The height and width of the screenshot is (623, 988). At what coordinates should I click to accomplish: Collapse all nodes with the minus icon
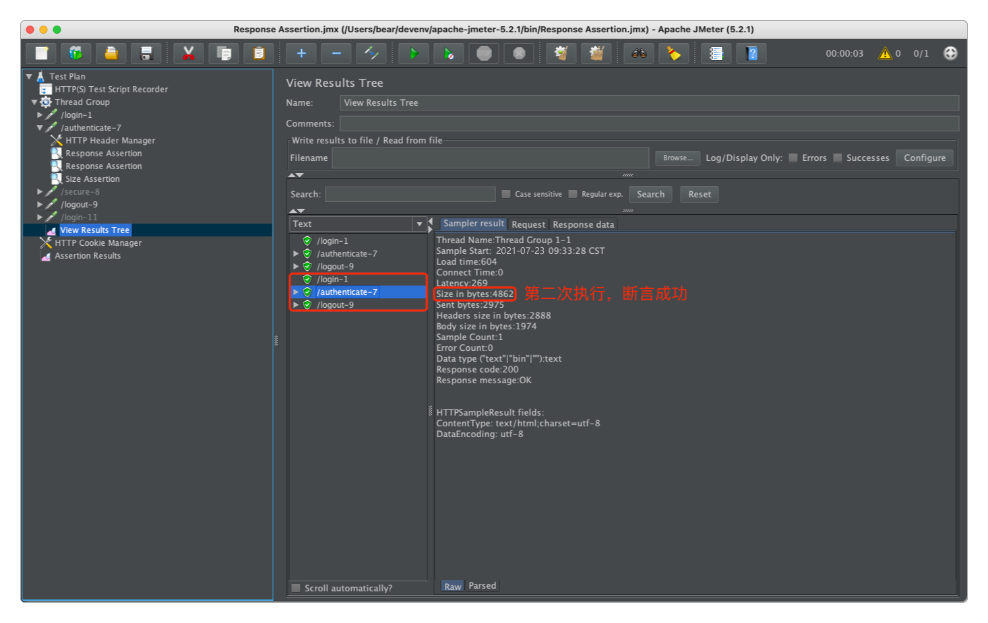[x=336, y=53]
